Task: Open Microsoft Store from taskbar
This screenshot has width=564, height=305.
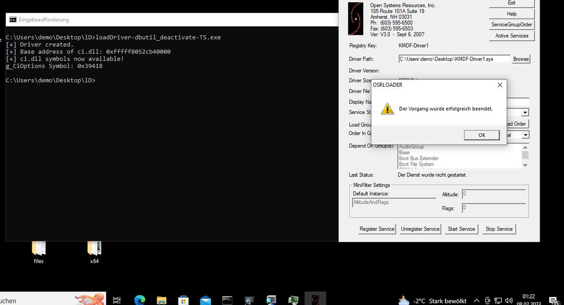Action: (183, 300)
